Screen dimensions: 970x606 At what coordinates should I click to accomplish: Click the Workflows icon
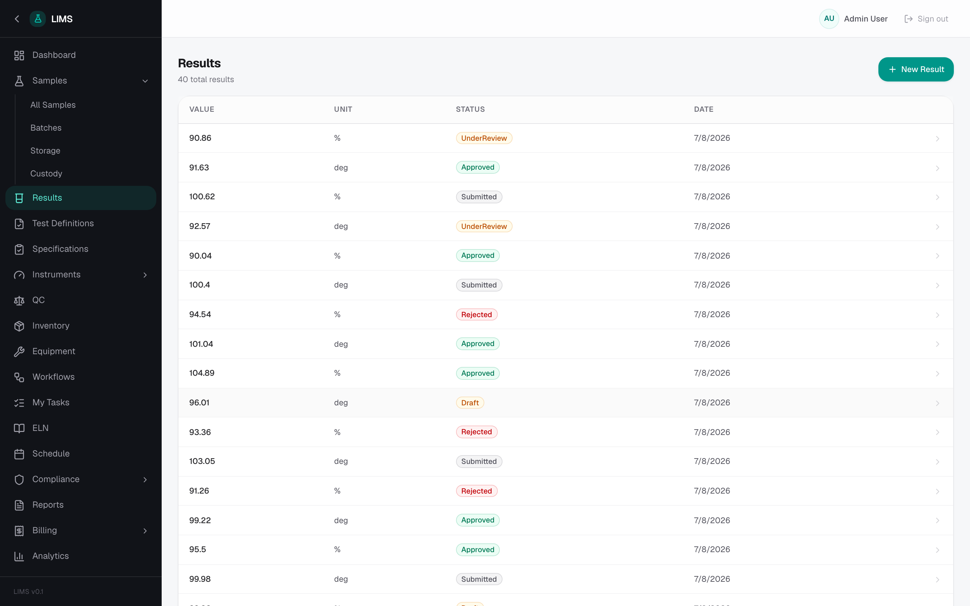click(19, 377)
